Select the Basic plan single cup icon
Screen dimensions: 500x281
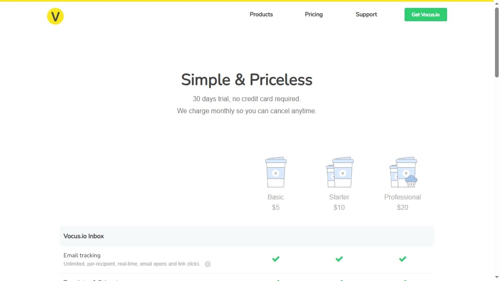pyautogui.click(x=276, y=172)
